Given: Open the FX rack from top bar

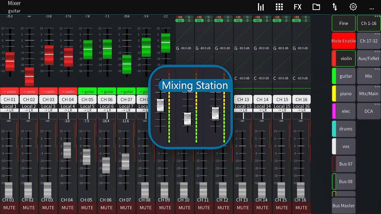Looking at the screenshot, I should (x=298, y=7).
